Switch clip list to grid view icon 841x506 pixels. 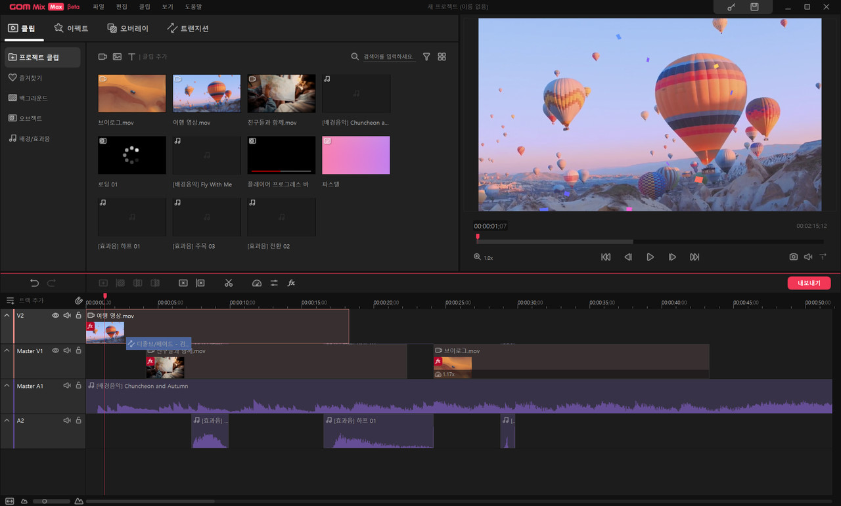pyautogui.click(x=442, y=57)
